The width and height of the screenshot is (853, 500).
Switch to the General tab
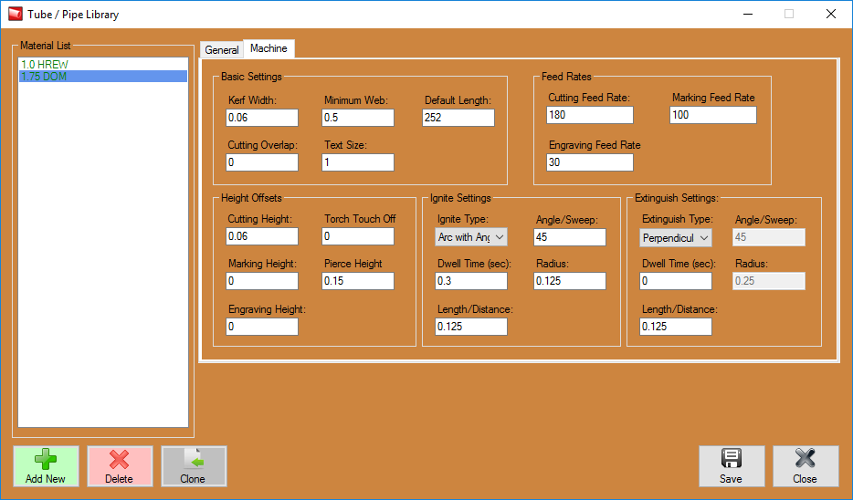point(222,50)
